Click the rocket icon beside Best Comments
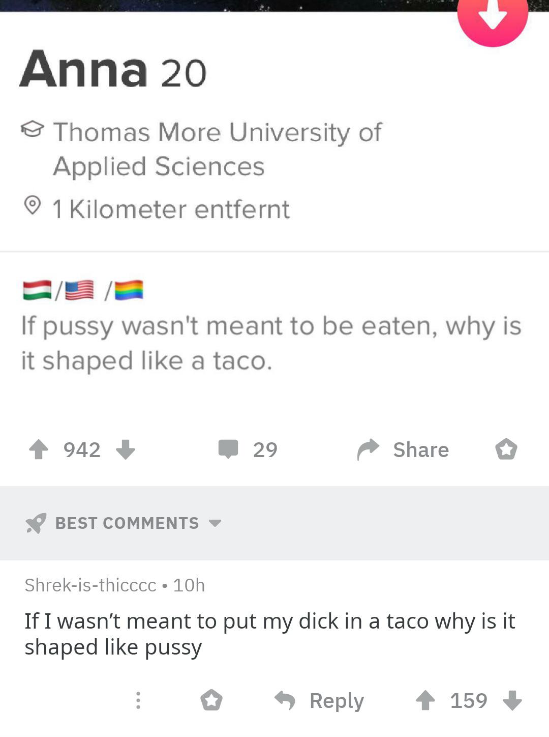Image resolution: width=549 pixels, height=737 pixels. (36, 523)
